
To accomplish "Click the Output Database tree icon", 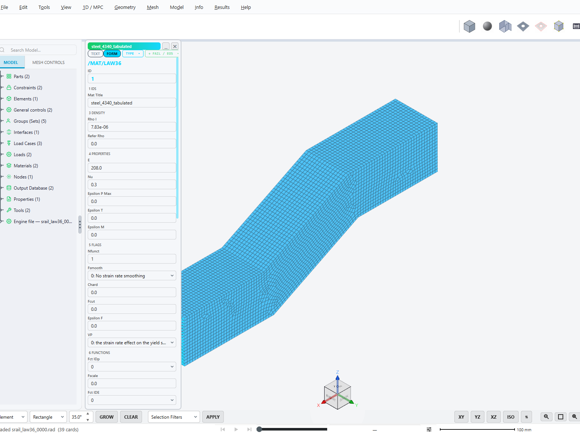I will pos(9,188).
